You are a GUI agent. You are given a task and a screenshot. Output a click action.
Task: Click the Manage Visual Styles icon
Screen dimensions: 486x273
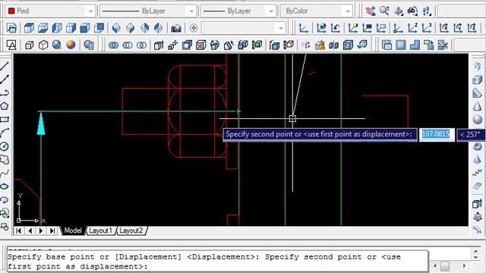[89, 45]
